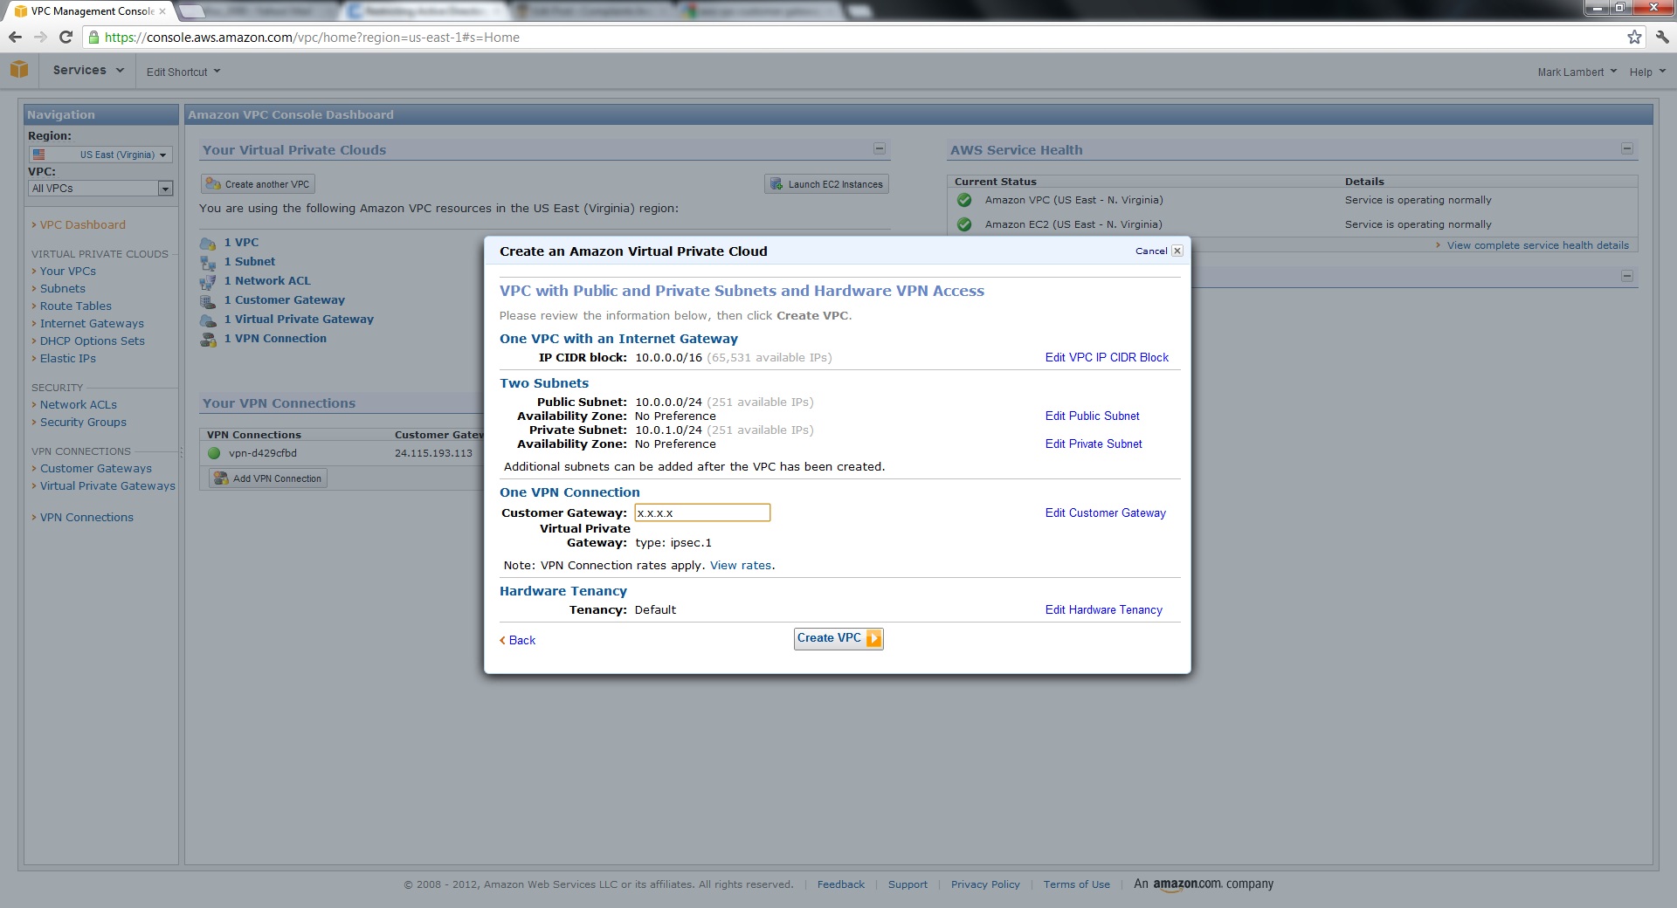Open the Services menu
This screenshot has width=1677, height=908.
(88, 70)
